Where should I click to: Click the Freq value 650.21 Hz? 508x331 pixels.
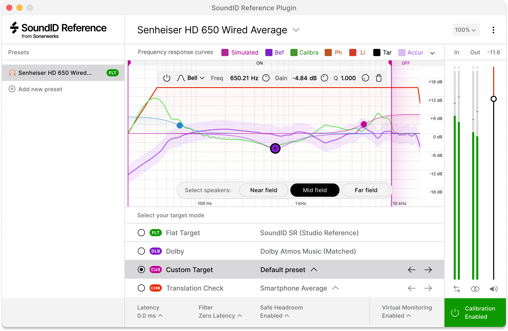click(244, 78)
